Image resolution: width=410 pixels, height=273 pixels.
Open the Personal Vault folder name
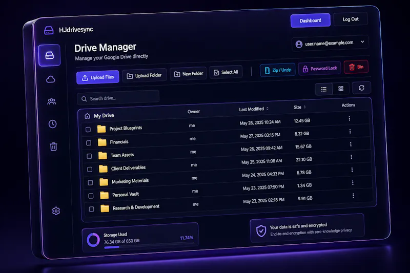pyautogui.click(x=126, y=194)
